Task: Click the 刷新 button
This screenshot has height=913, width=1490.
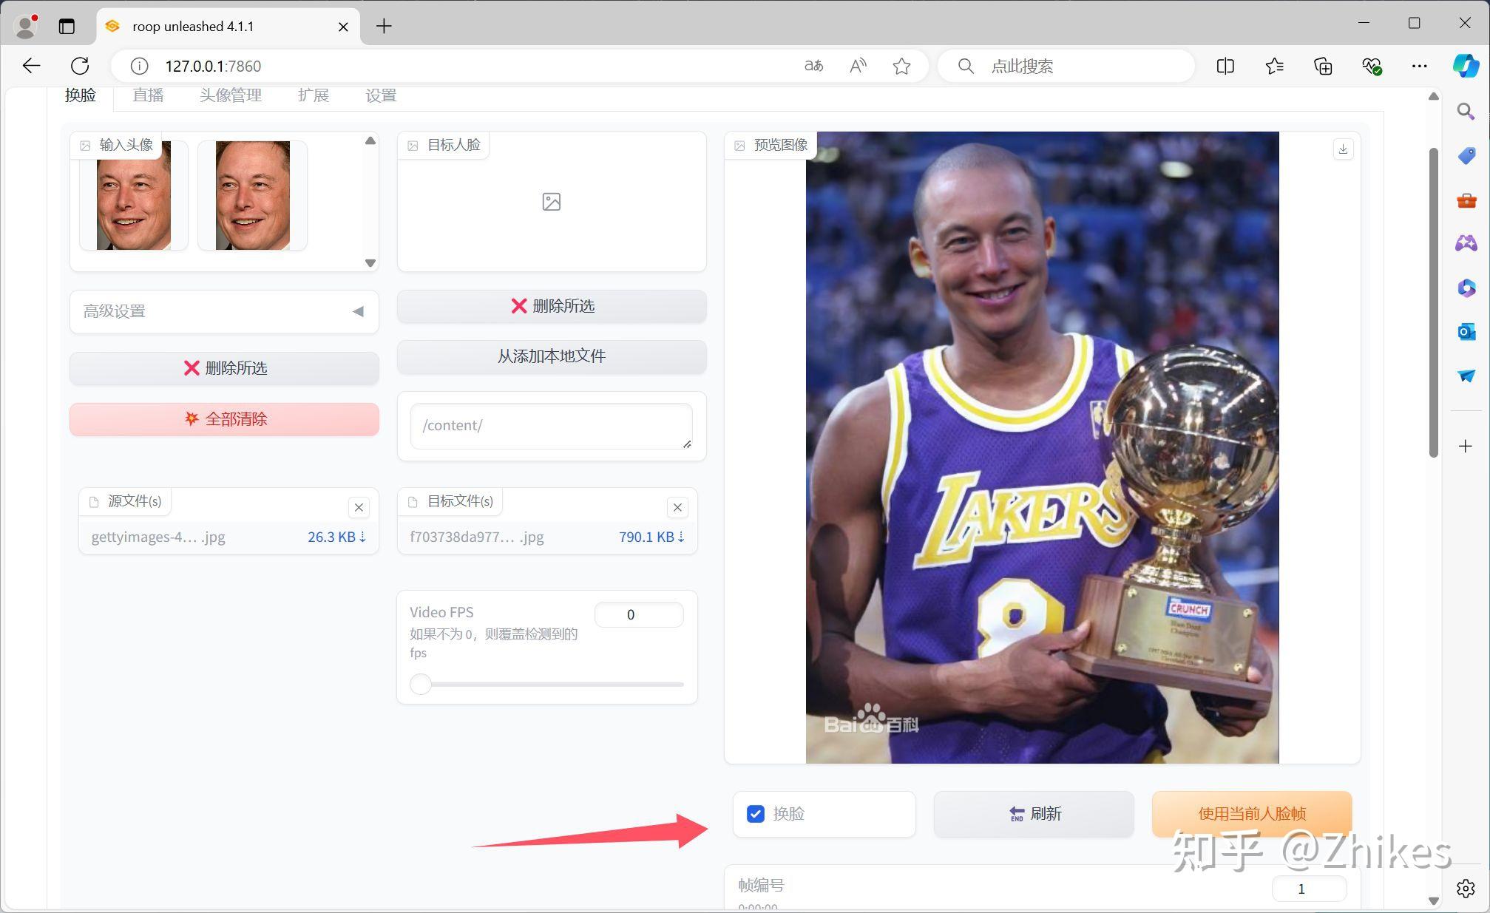Action: coord(1034,814)
